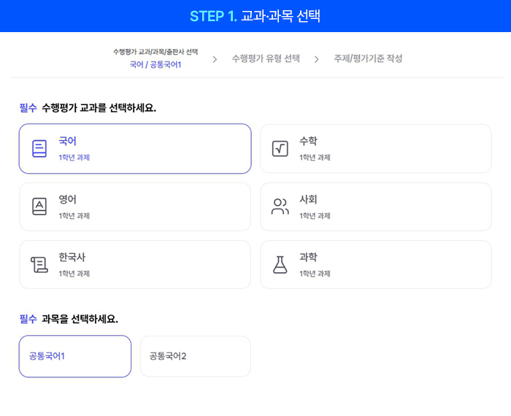Click the flask icon for 과학
Image resolution: width=511 pixels, height=416 pixels.
(280, 265)
